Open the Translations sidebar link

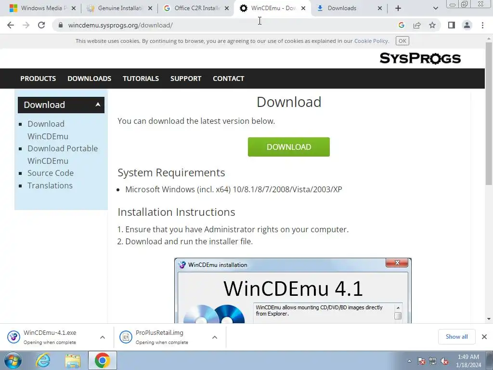click(50, 185)
